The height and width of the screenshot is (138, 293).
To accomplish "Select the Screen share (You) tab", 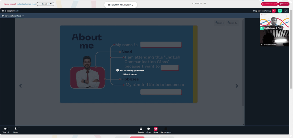I will [x=13, y=16].
